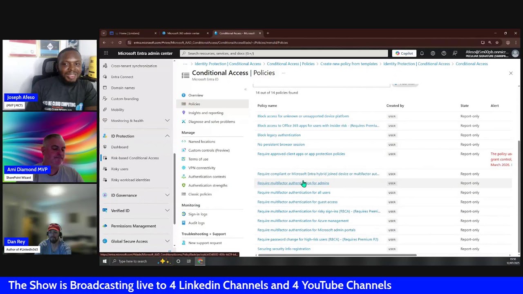Open the blade more options ellipsis
The image size is (523, 294).
click(283, 73)
